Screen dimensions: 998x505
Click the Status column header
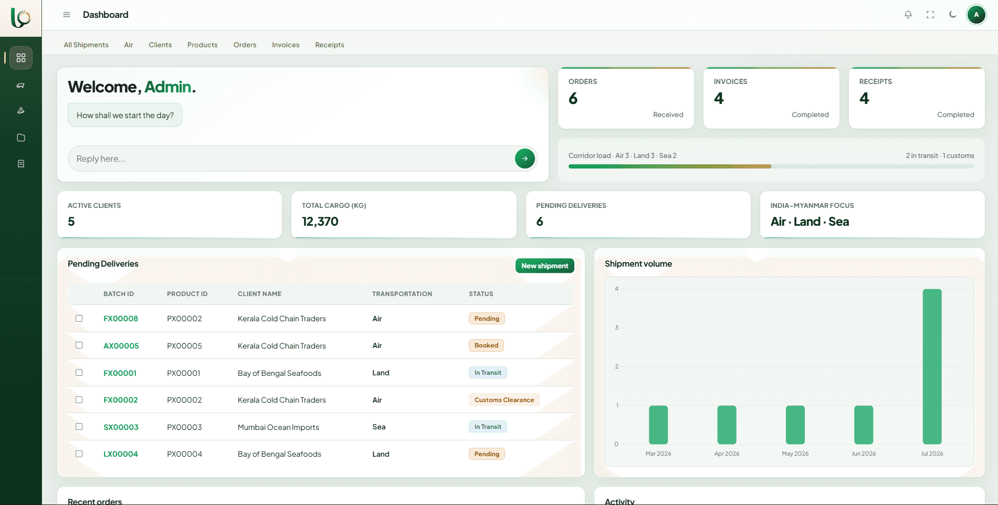[x=481, y=294]
